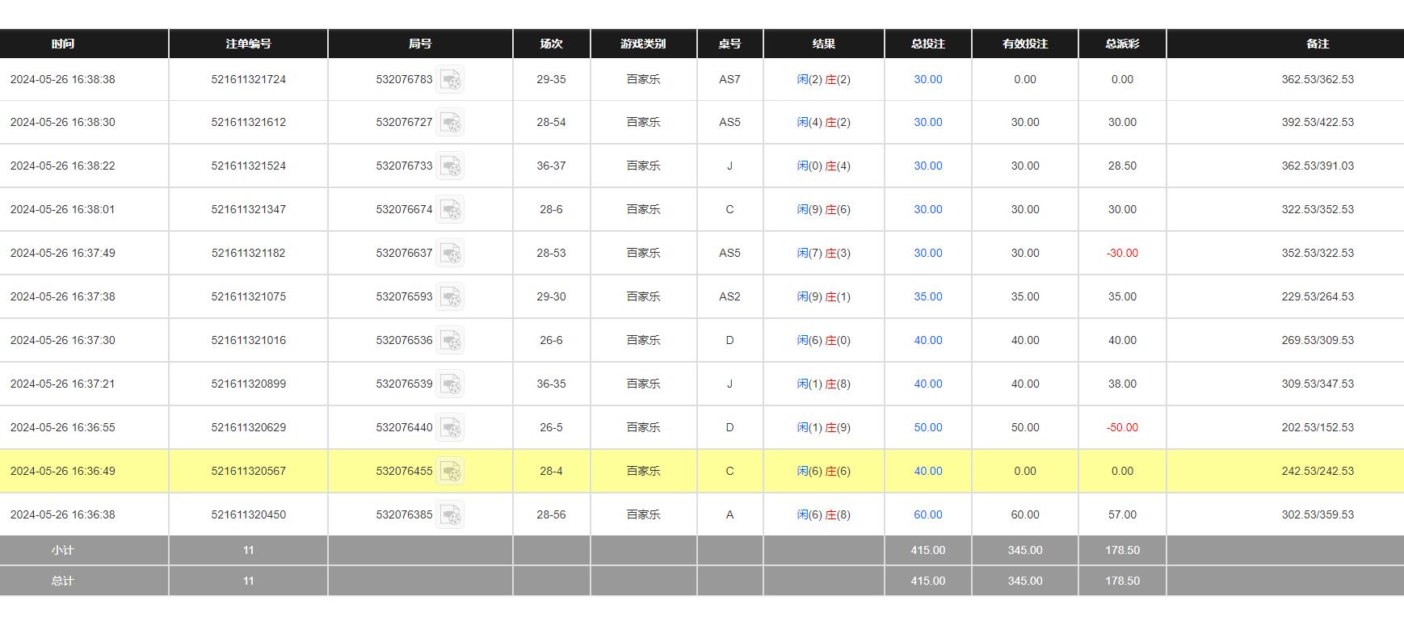Select timestamp 2024-05-26 16:36:38
Viewport: 1404px width, 617px height.
(x=62, y=514)
